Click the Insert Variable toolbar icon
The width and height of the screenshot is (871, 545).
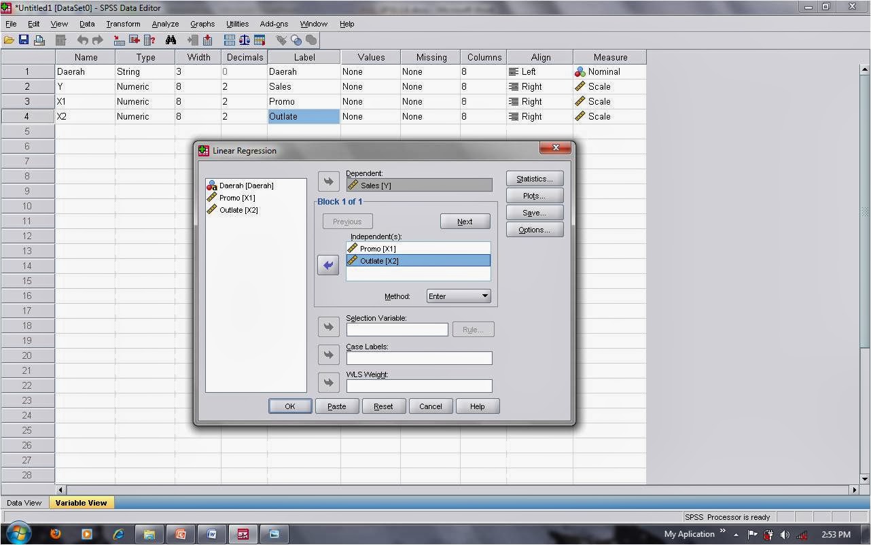pos(207,41)
